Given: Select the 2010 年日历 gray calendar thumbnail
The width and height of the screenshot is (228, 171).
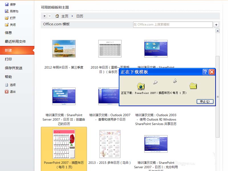Looking at the screenshot, I should click(x=110, y=48).
